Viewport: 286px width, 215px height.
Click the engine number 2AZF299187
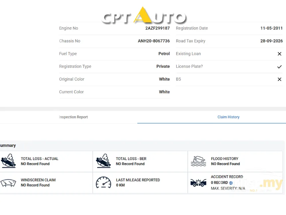click(157, 28)
